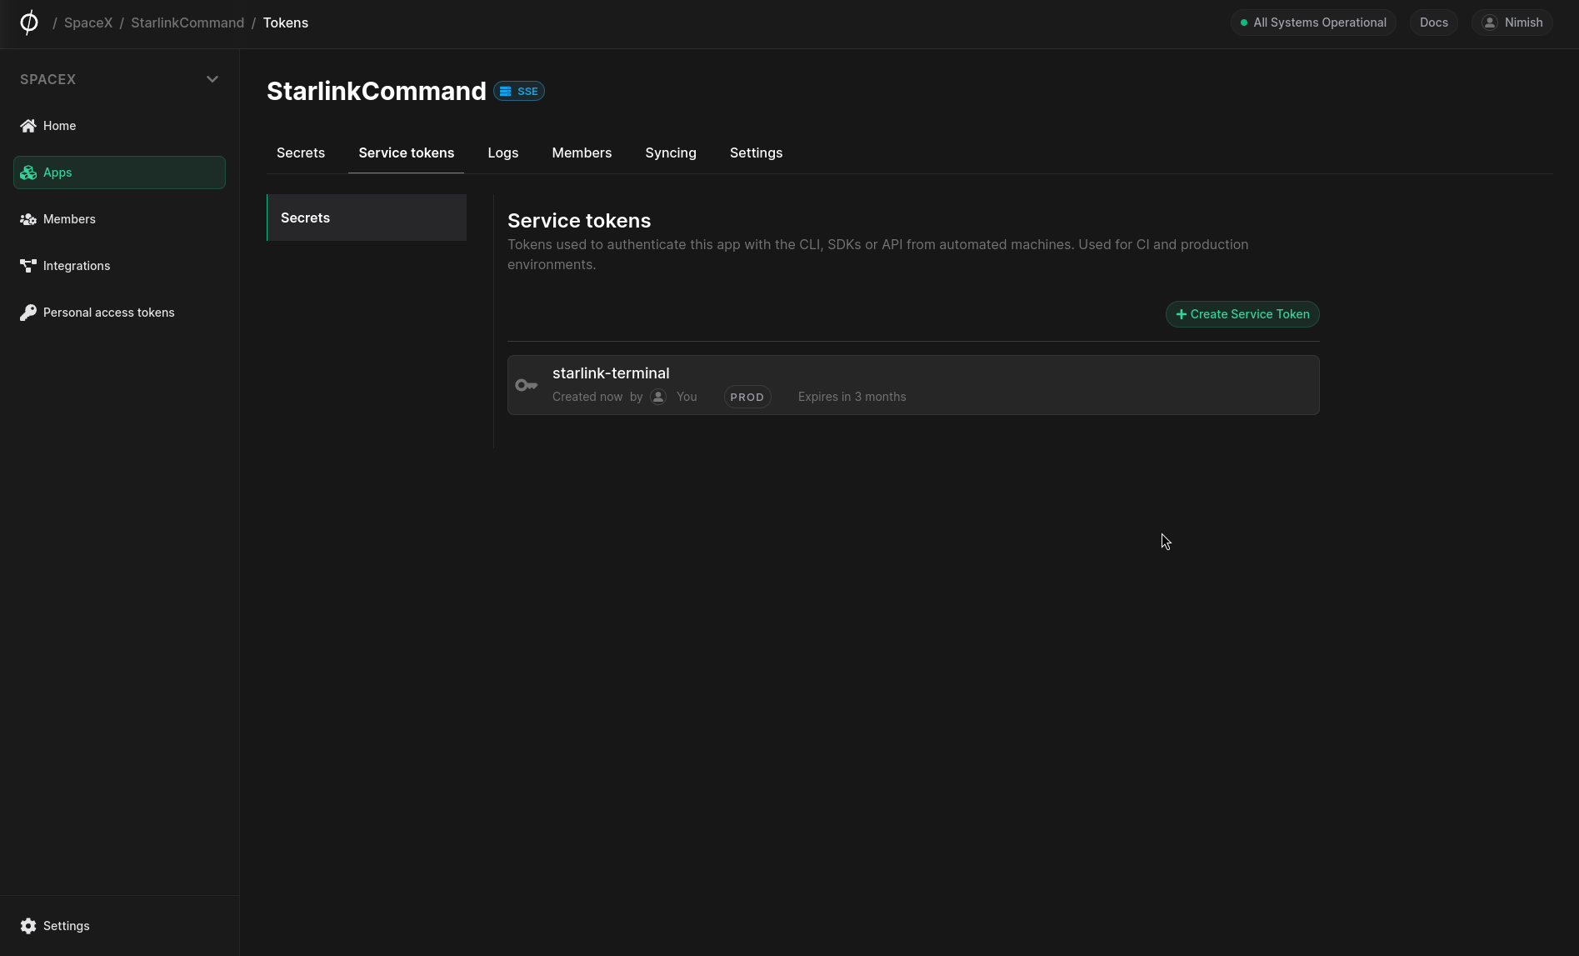Select the Home icon in the sidebar
1579x956 pixels.
[28, 125]
